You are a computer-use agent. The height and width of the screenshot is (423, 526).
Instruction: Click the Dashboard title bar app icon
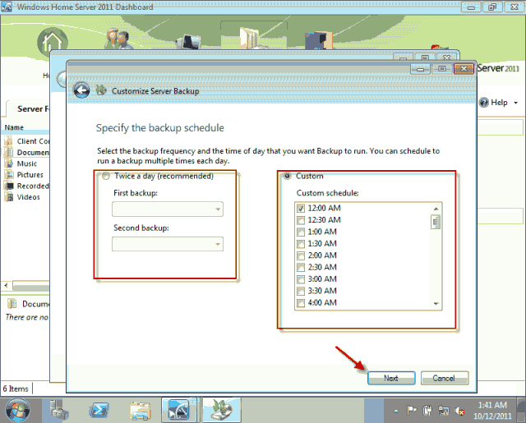point(7,7)
